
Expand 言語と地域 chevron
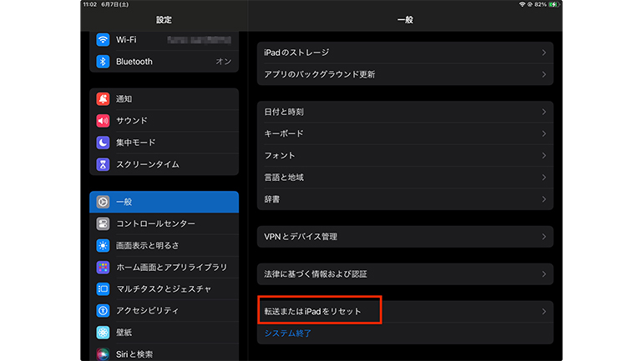click(544, 178)
